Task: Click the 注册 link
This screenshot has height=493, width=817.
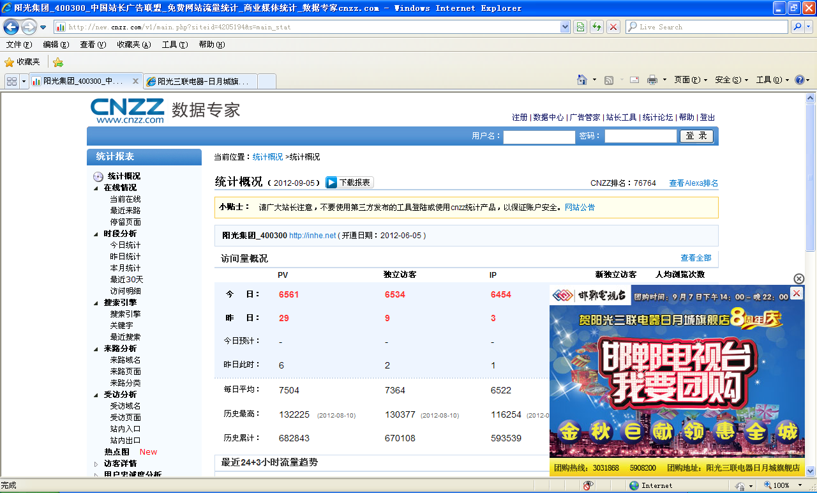Action: tap(520, 118)
